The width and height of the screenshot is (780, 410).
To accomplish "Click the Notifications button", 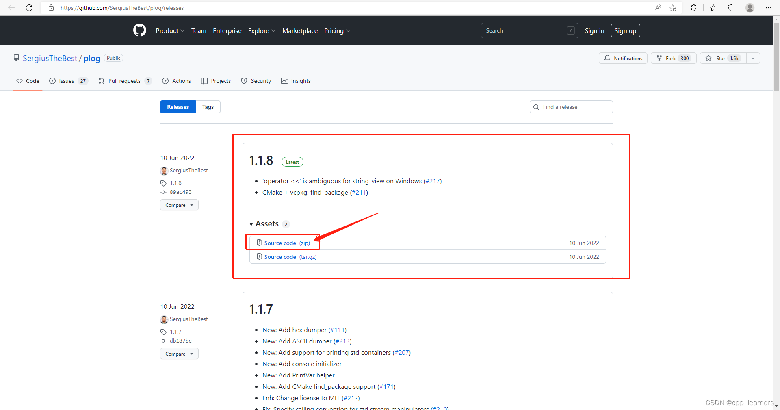I will coord(623,58).
